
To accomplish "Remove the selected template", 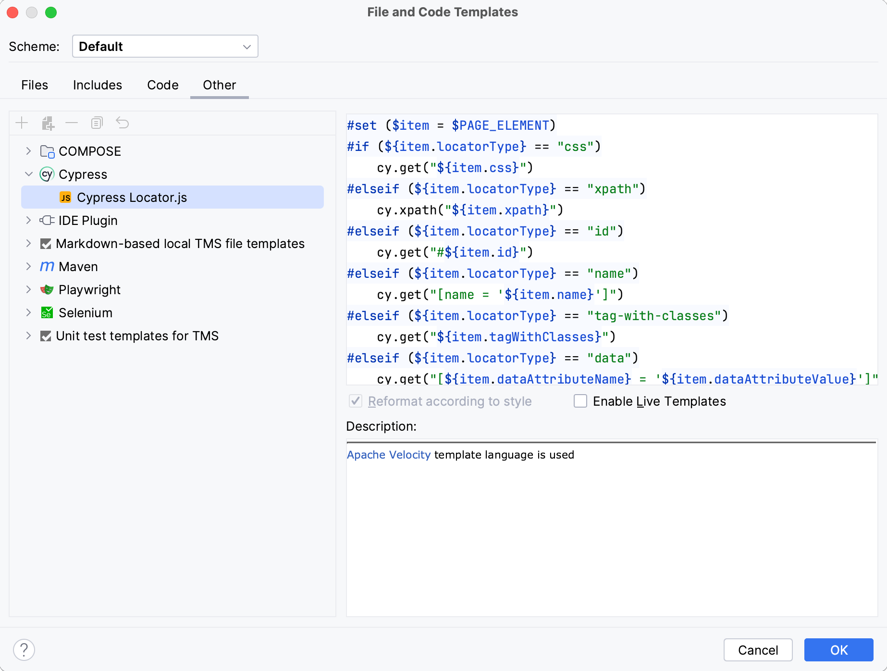I will 72,123.
